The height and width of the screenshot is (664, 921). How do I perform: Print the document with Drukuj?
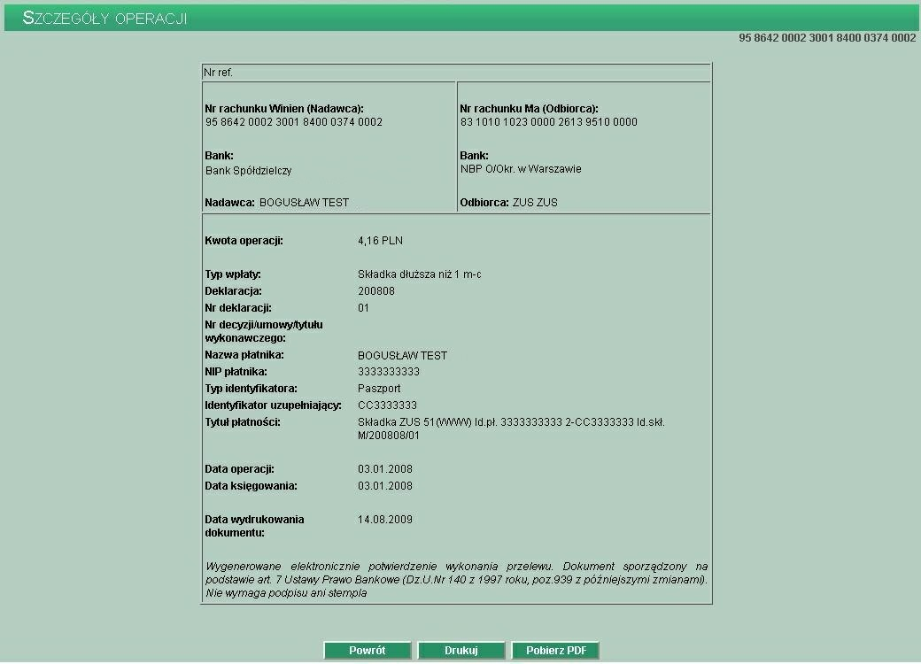(x=461, y=650)
